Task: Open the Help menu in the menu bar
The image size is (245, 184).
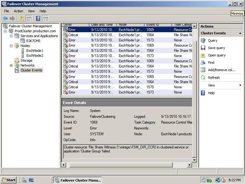Action: [43, 11]
